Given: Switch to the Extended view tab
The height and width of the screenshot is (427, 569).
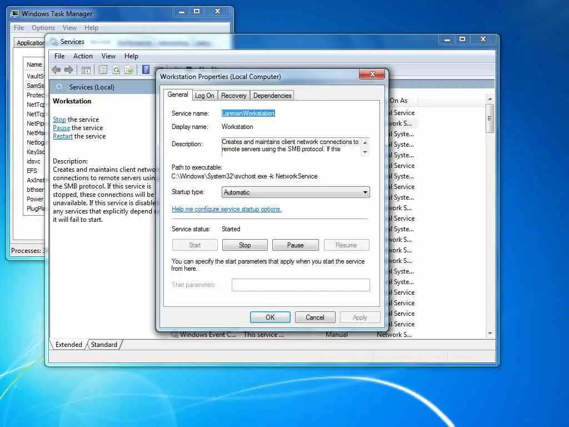Looking at the screenshot, I should 68,345.
